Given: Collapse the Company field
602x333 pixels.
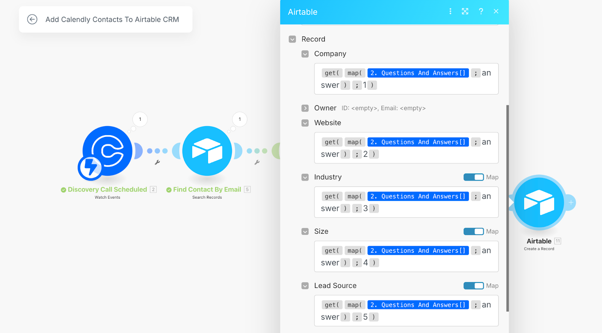Looking at the screenshot, I should pos(305,54).
